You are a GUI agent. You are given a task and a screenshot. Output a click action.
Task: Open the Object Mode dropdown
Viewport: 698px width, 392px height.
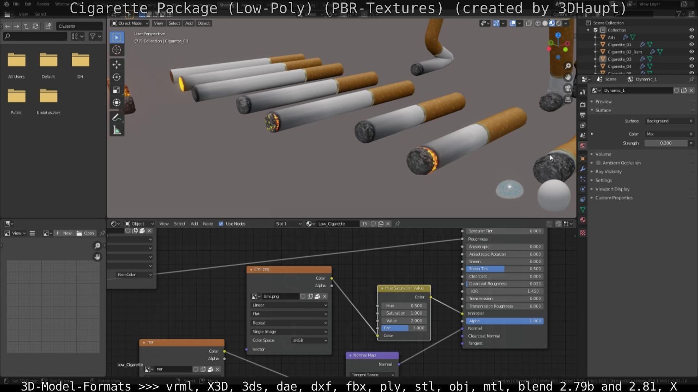click(x=130, y=23)
